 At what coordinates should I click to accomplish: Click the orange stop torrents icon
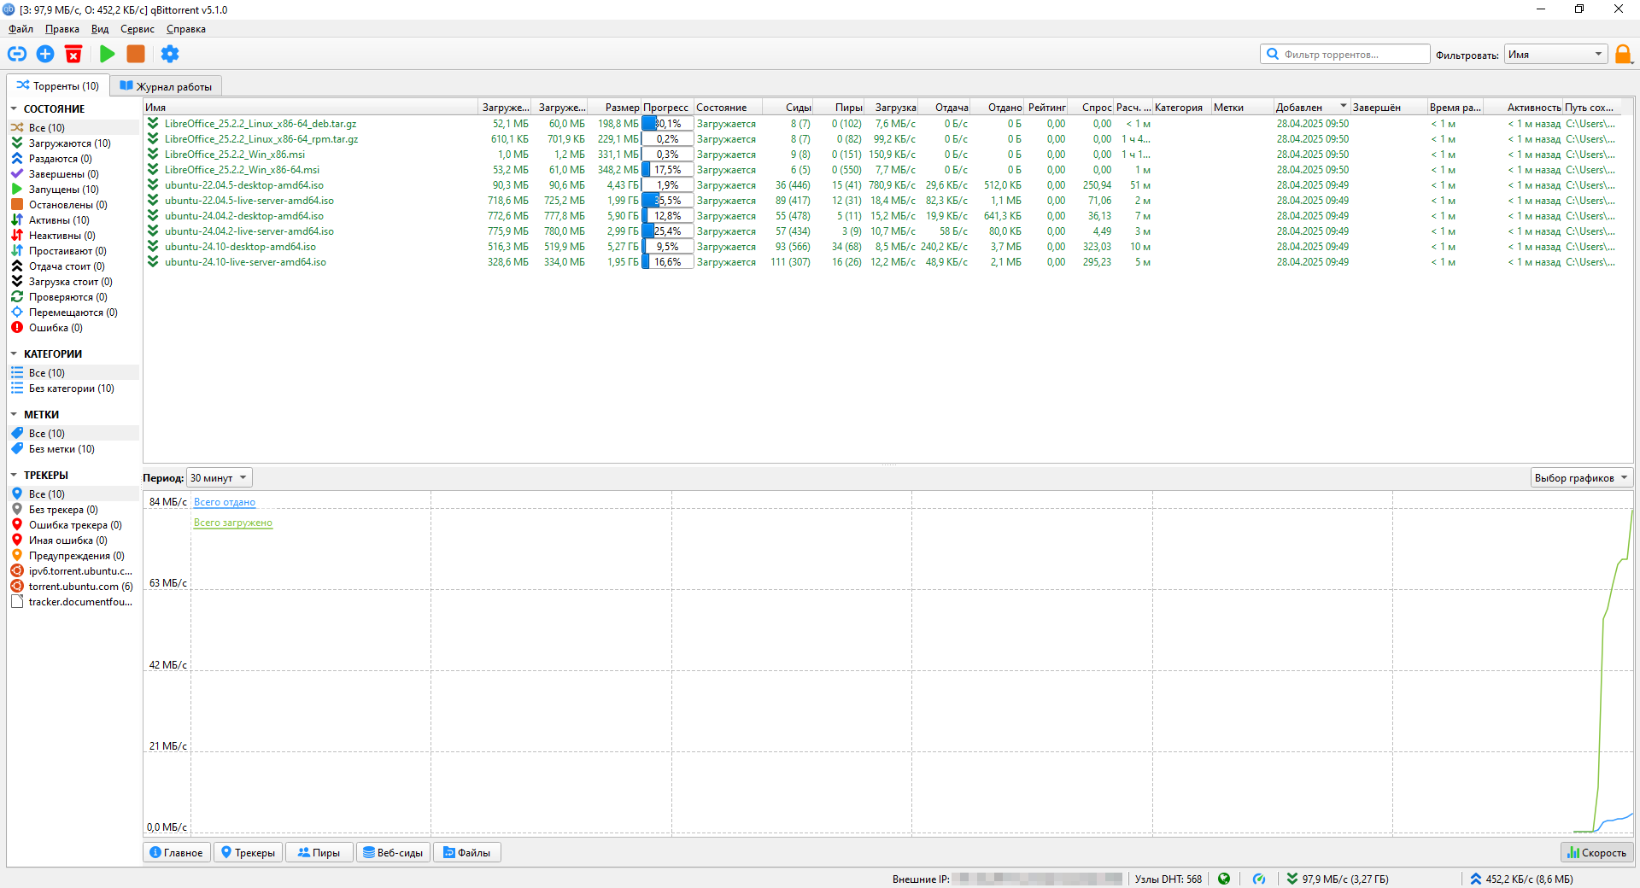(136, 54)
